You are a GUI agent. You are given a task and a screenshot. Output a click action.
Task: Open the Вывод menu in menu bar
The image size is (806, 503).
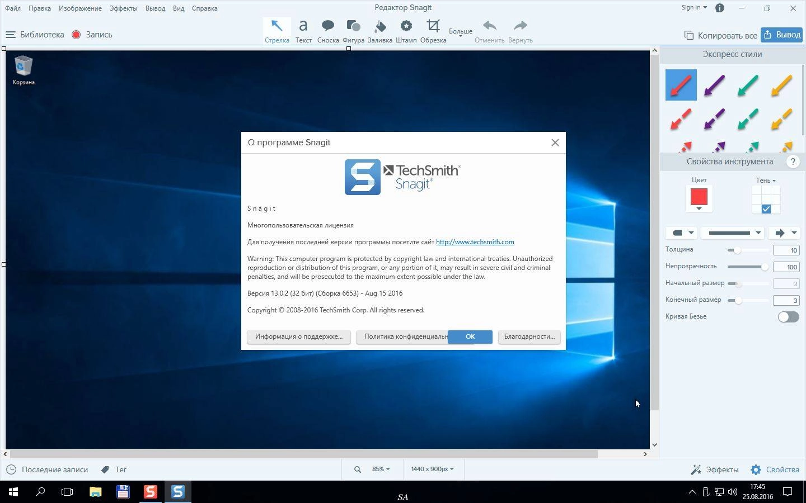click(155, 8)
